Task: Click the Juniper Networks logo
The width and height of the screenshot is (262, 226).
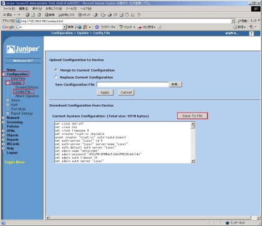Action: pyautogui.click(x=23, y=49)
